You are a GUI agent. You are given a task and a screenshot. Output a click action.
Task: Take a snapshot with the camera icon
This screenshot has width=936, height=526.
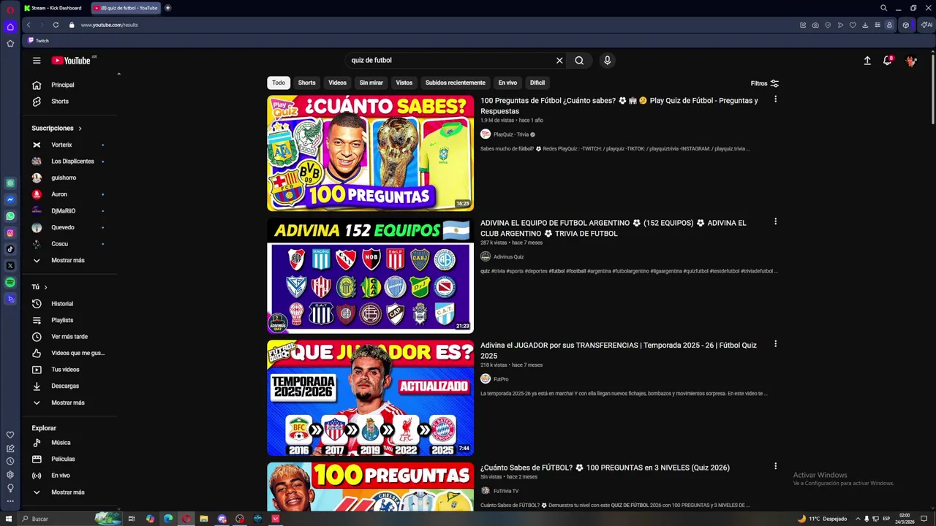[815, 25]
